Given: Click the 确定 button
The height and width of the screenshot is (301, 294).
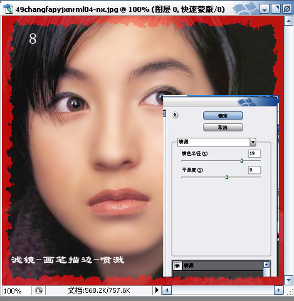Looking at the screenshot, I should (223, 116).
